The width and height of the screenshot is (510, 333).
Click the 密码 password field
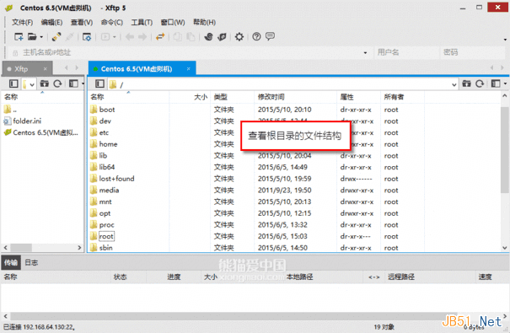click(x=473, y=52)
